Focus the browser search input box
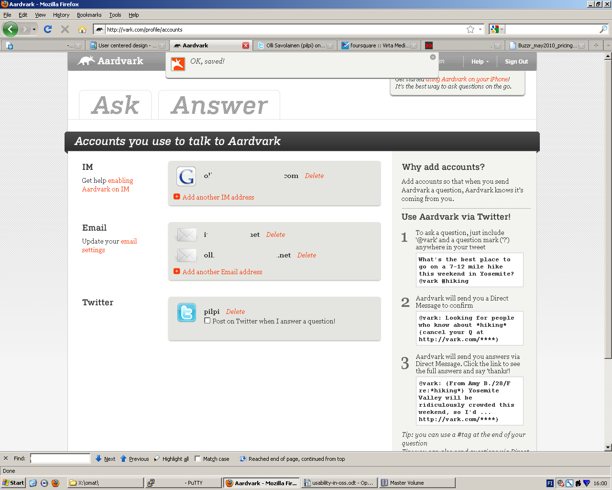 coord(552,29)
